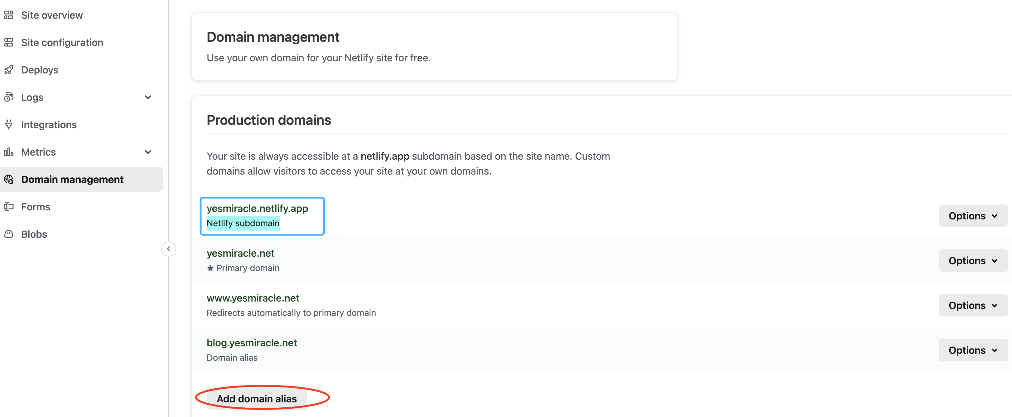The height and width of the screenshot is (417, 1012).
Task: Open Deploys via its rocket icon
Action: pos(9,69)
